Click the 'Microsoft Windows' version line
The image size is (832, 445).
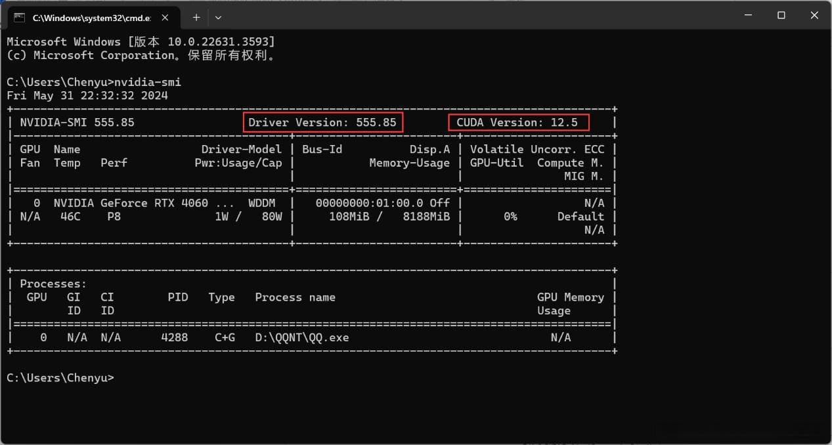tap(141, 42)
